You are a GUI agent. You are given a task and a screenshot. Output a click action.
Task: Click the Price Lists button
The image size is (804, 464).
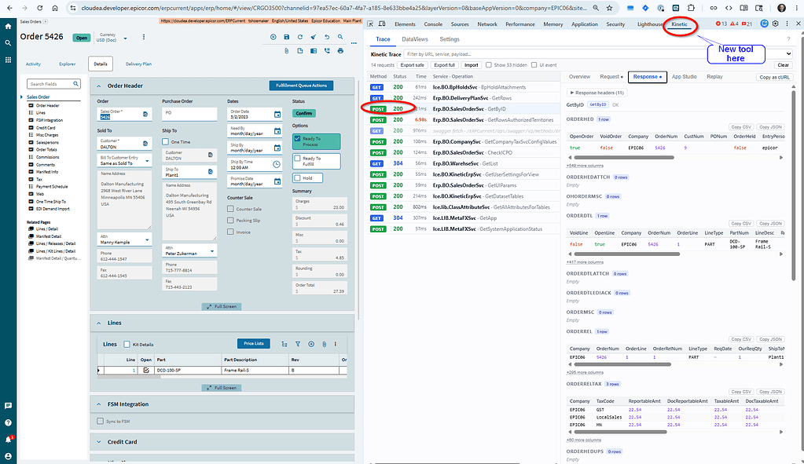click(253, 344)
